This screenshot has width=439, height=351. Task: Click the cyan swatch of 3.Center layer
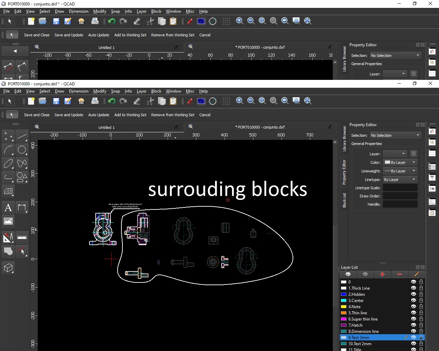point(344,301)
